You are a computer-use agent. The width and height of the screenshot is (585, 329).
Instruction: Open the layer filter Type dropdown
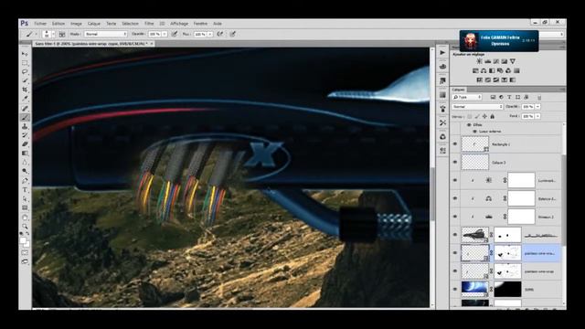click(467, 97)
